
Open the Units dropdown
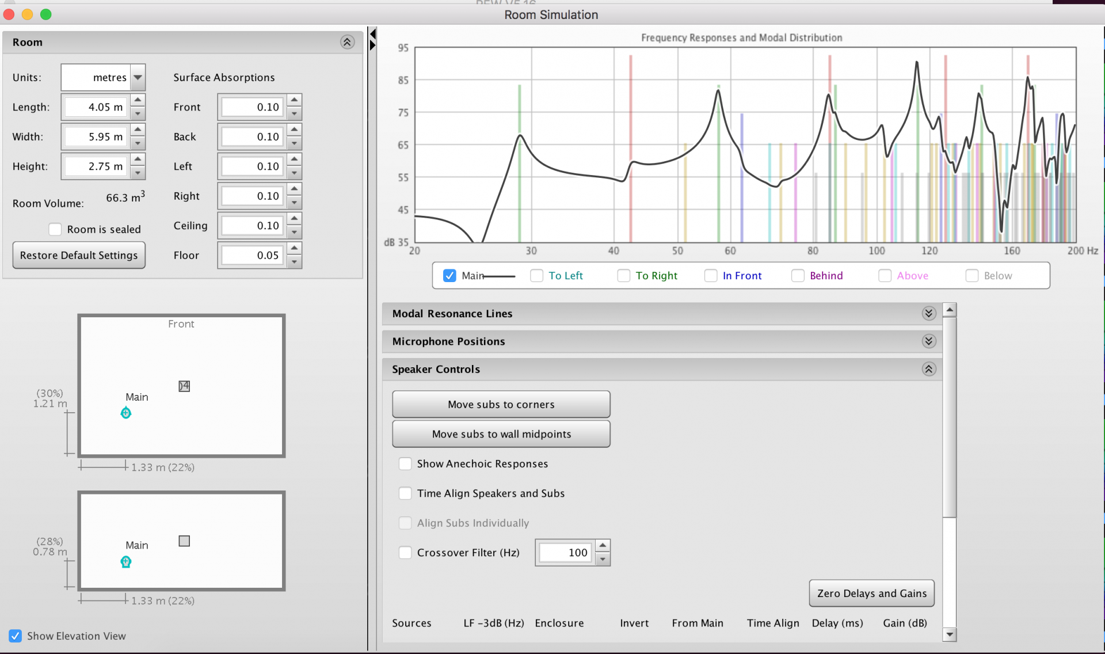(x=138, y=77)
